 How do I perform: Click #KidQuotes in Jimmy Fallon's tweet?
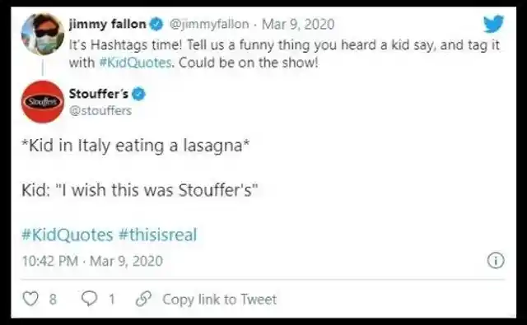135,63
